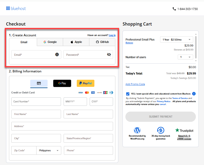Click the American Express logo
The height and width of the screenshot is (165, 204).
93,93
